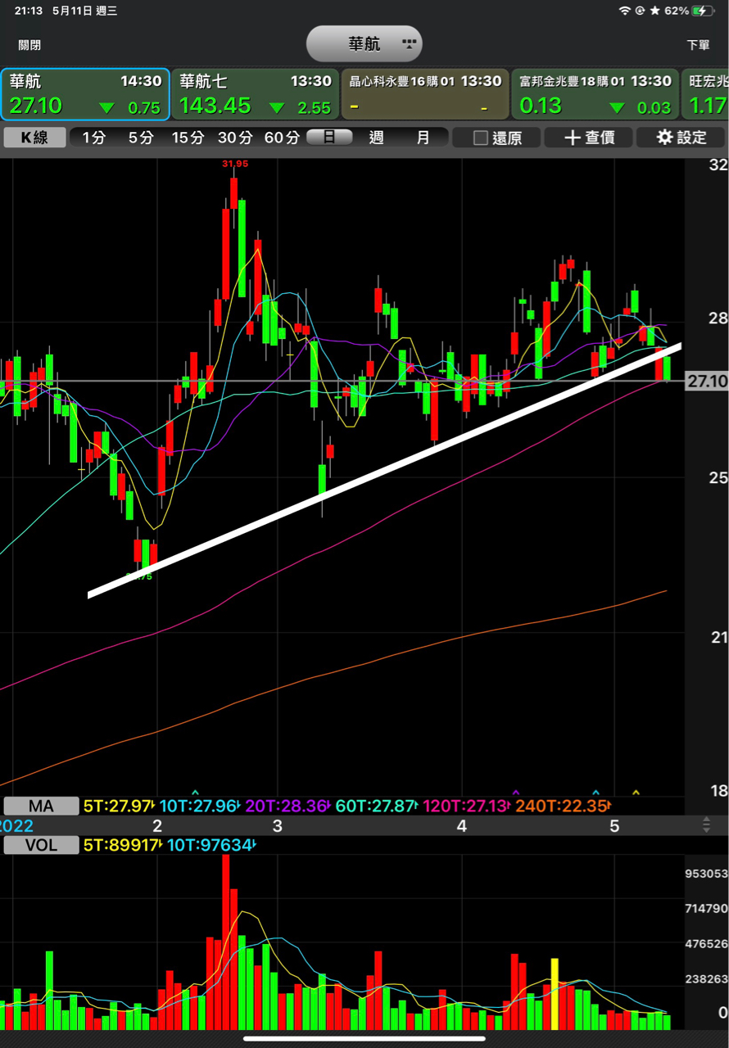The image size is (729, 1048).
Task: Select the 日 daily timeframe
Action: tap(329, 138)
